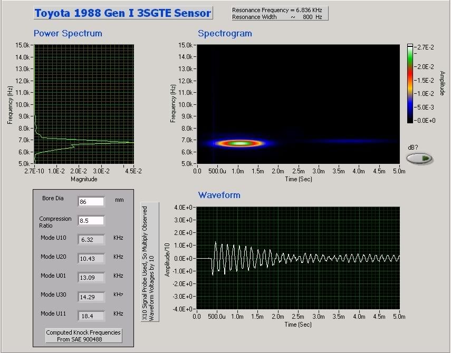
Task: Click the Resonance Frequency readout box
Action: tap(280, 13)
